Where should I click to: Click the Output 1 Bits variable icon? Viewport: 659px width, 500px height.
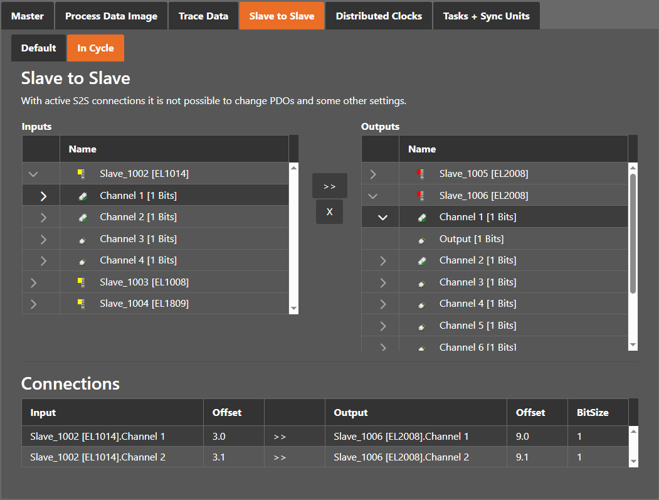(422, 239)
